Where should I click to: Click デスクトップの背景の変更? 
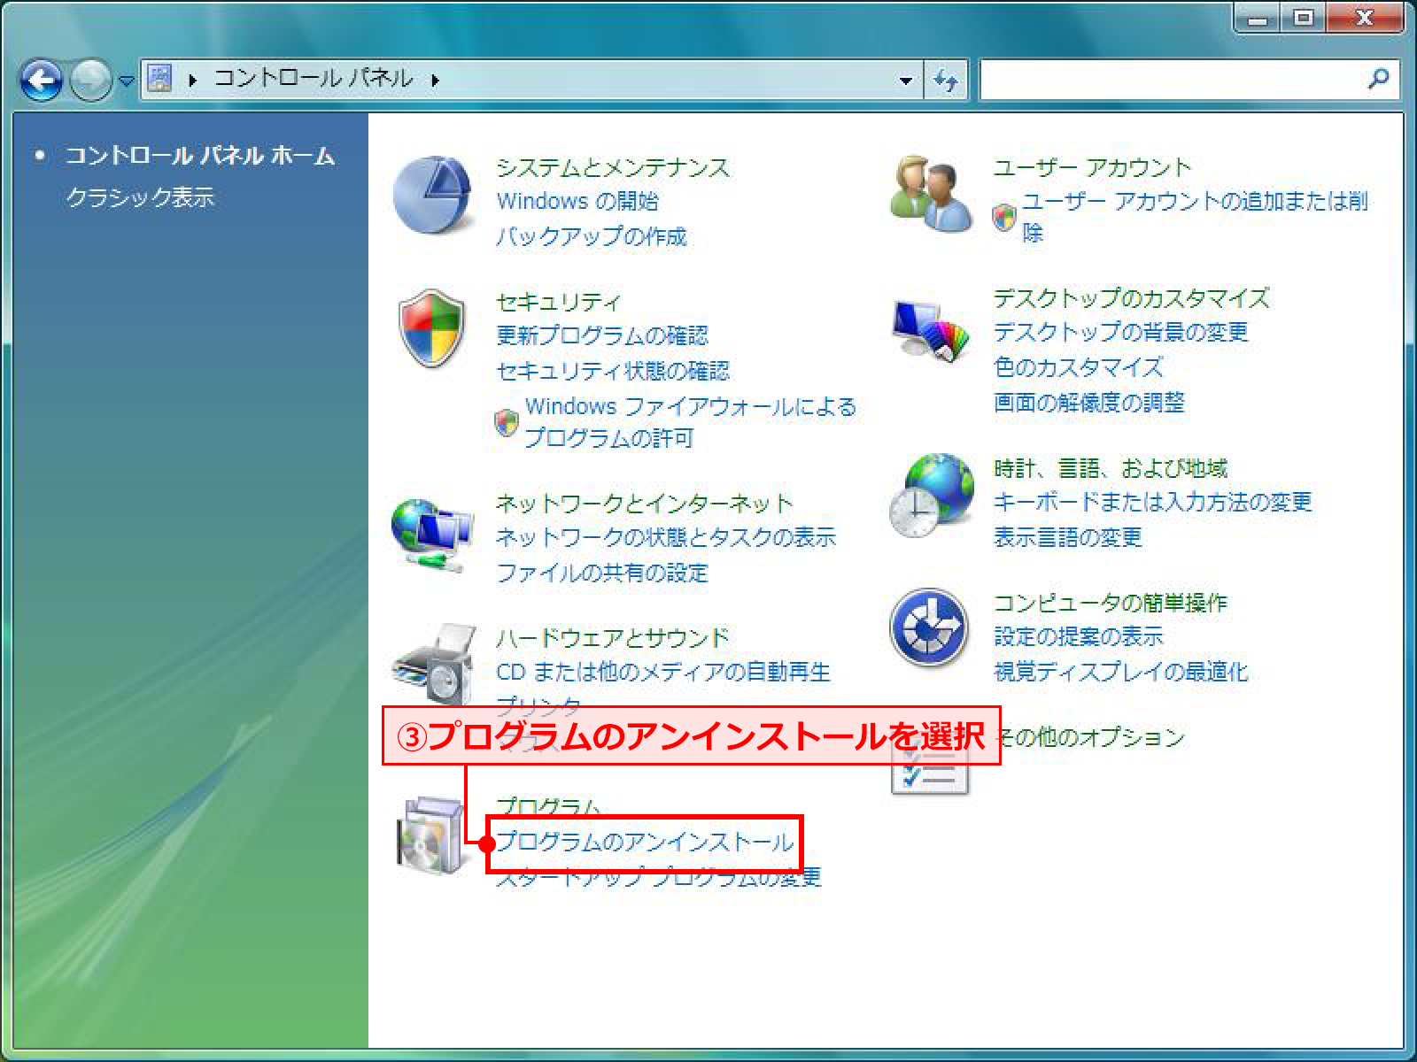tap(1120, 332)
